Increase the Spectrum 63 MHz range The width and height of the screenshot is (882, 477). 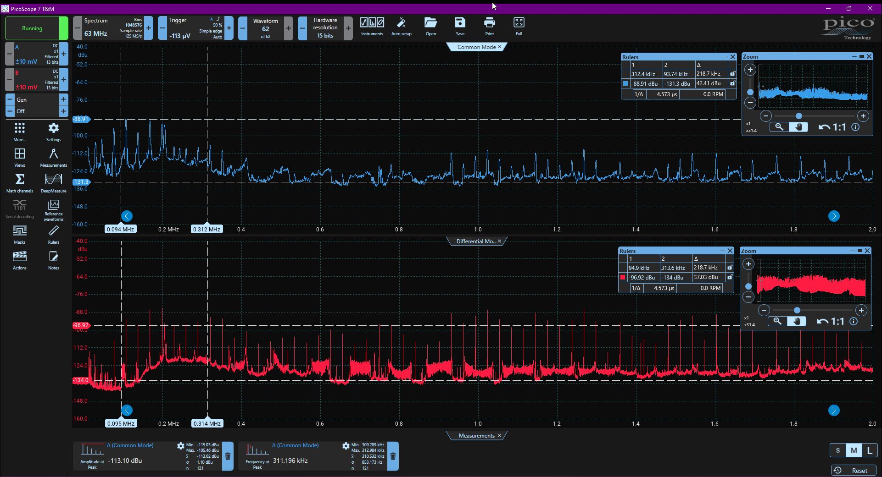coord(149,28)
